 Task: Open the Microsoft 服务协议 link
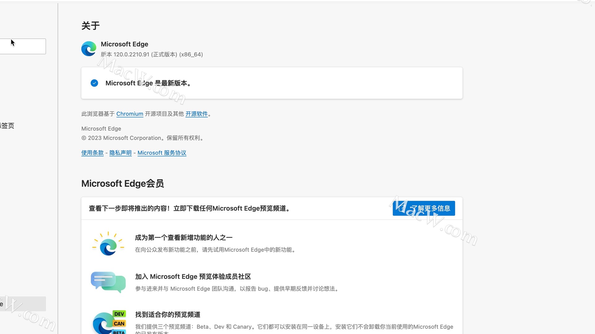click(162, 153)
